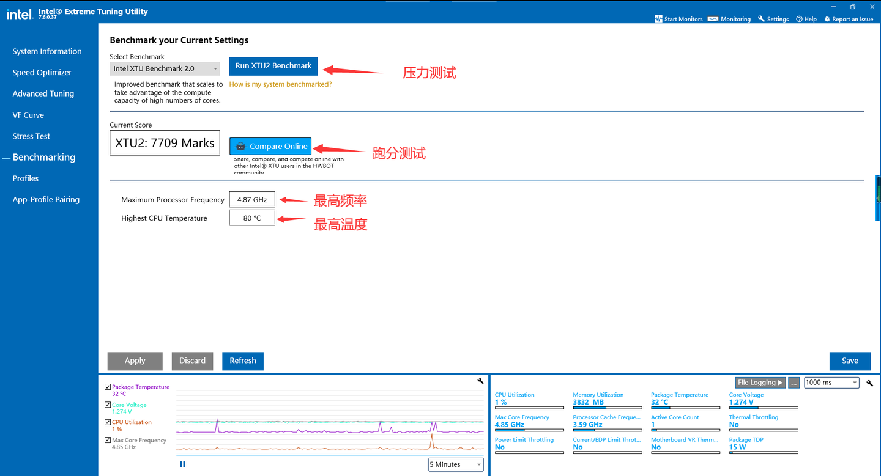
Task: Click the Active Core Count monitor label
Action: (675, 417)
